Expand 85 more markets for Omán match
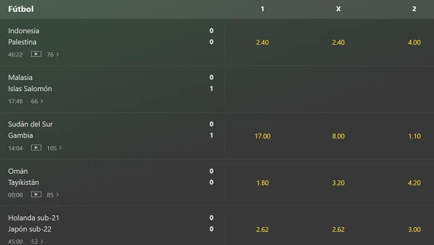434x245 pixels. (53, 195)
